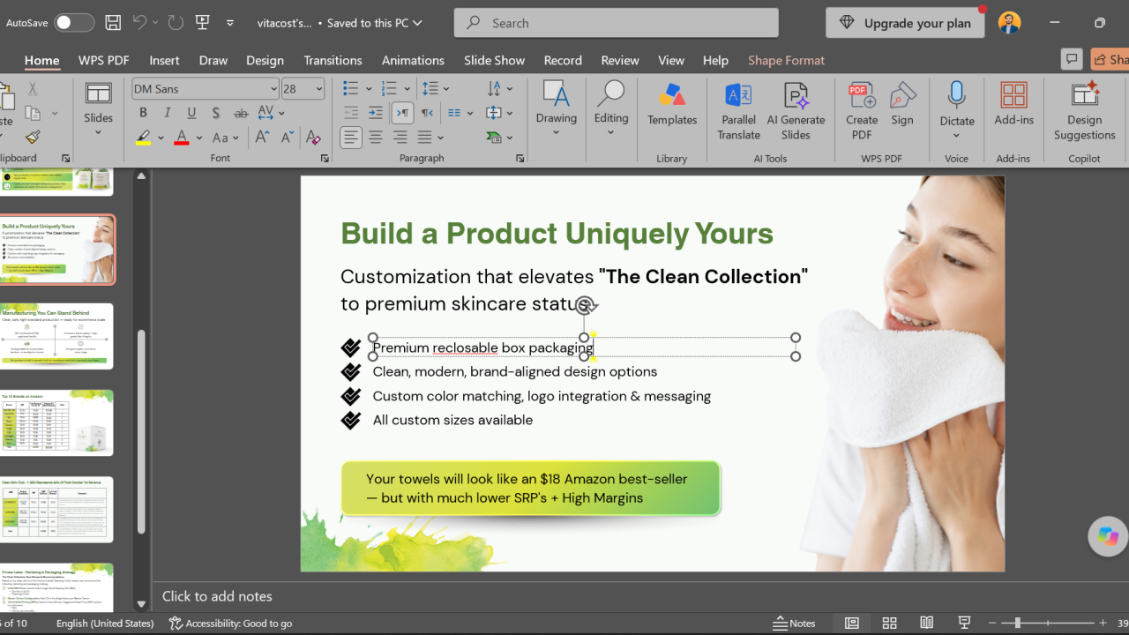Toggle Italic formatting

168,113
